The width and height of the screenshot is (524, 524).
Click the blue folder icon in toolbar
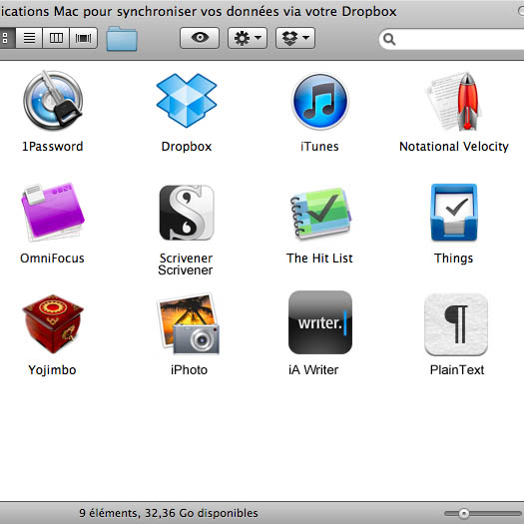(122, 39)
